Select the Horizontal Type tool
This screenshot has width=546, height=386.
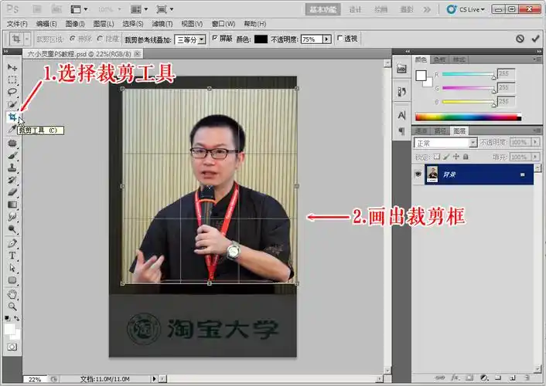tap(12, 256)
